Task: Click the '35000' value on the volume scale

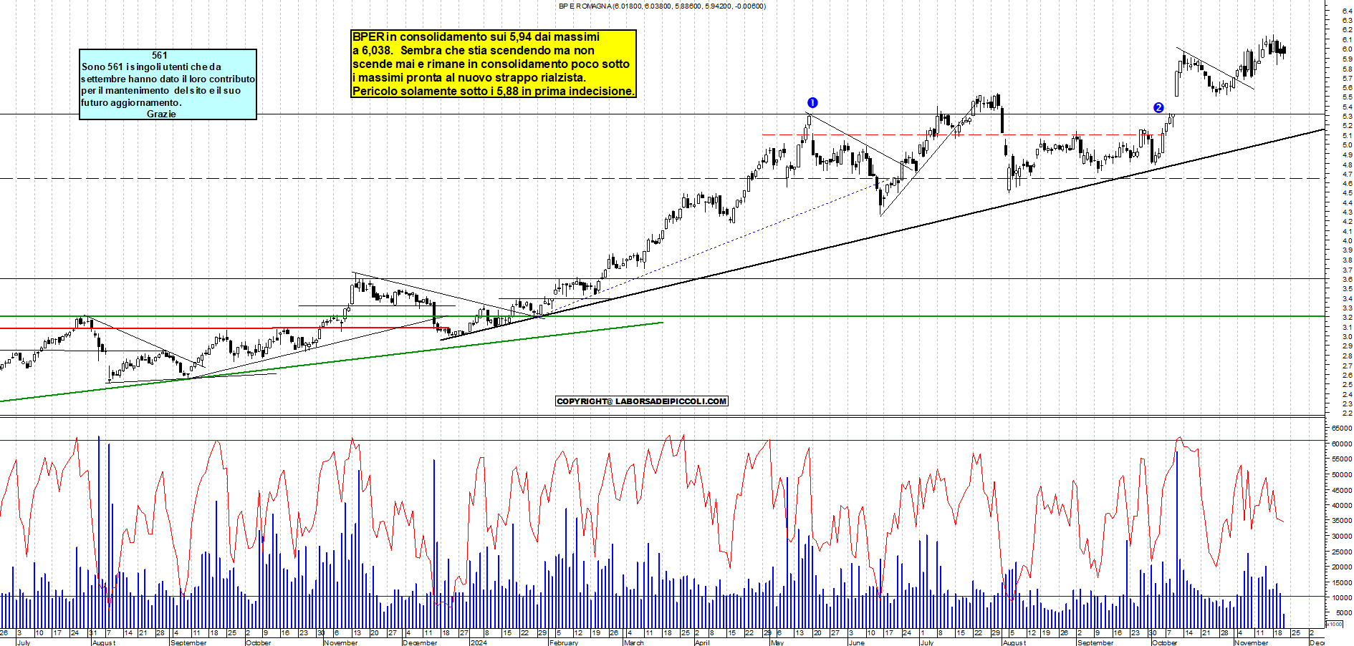Action: pyautogui.click(x=1341, y=521)
